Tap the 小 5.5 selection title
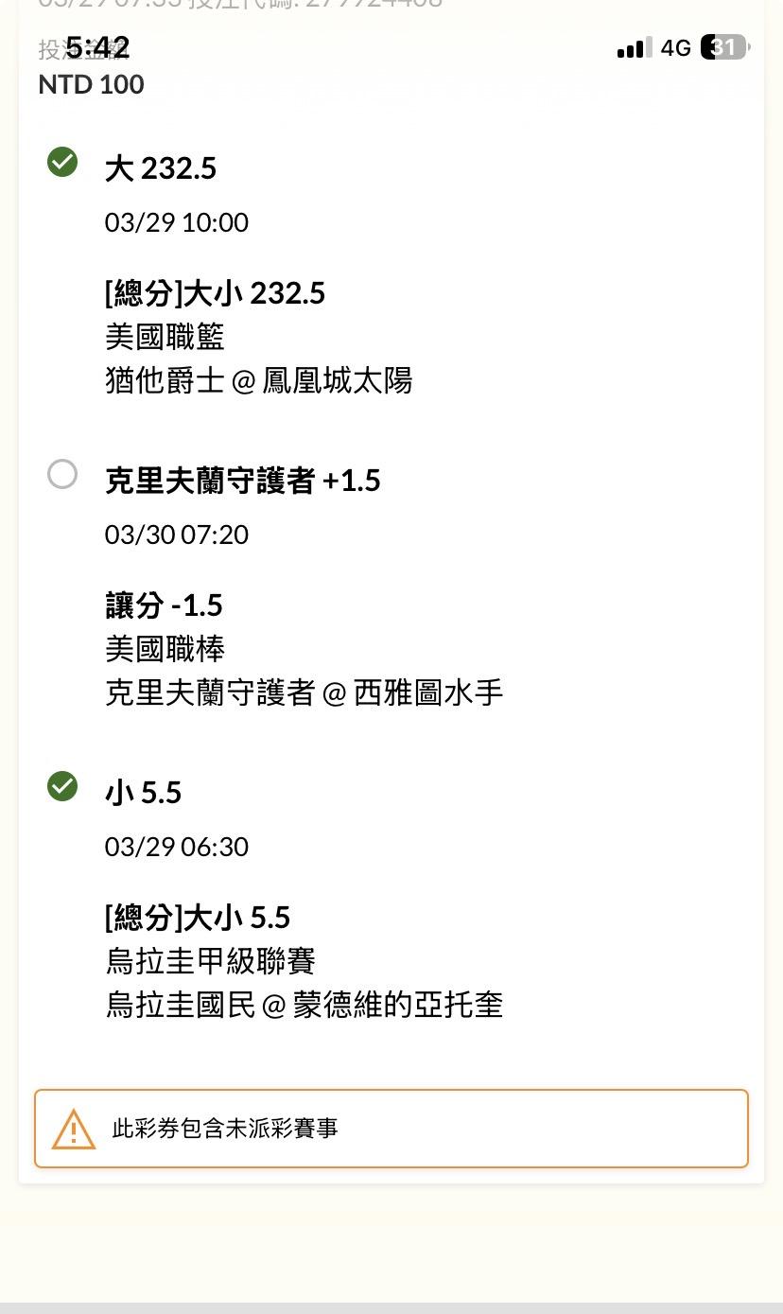 (x=143, y=793)
